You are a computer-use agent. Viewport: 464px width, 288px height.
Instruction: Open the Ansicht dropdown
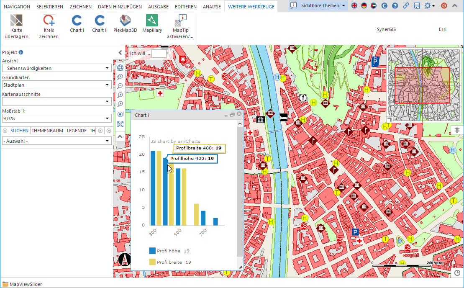tap(57, 68)
